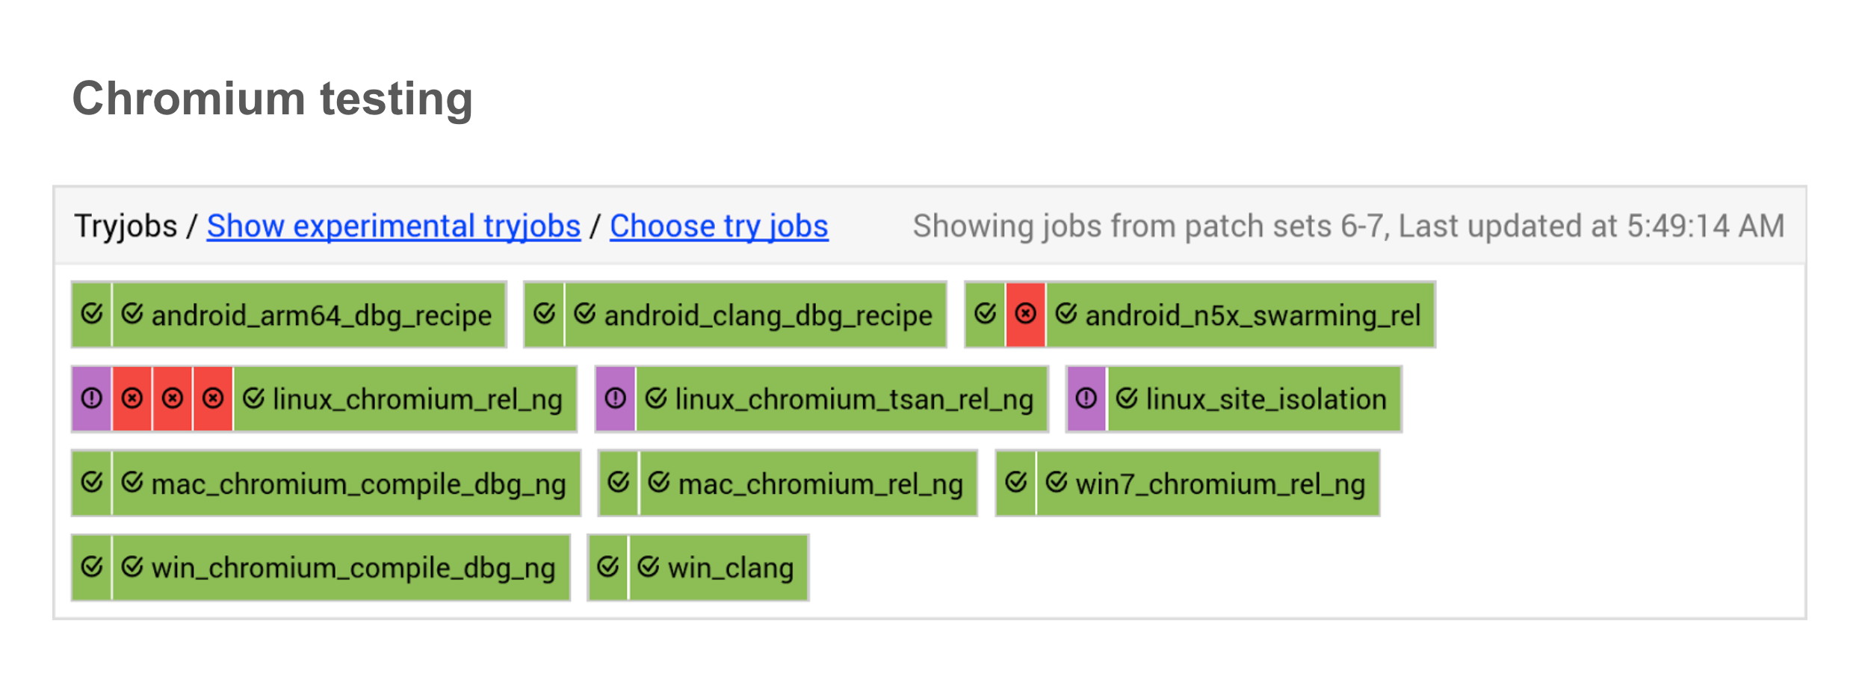1862x692 pixels.
Task: Click the linux_site_isolation job label
Action: 1266,400
